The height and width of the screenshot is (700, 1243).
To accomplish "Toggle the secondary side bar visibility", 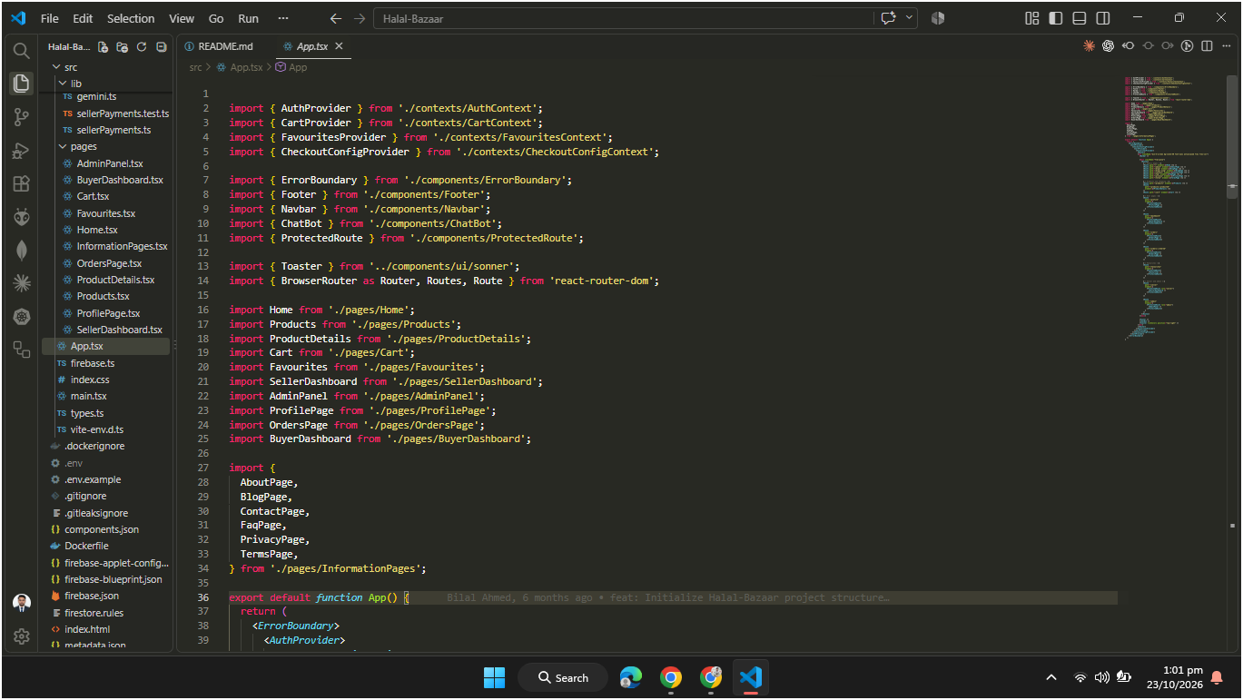I will point(1102,18).
